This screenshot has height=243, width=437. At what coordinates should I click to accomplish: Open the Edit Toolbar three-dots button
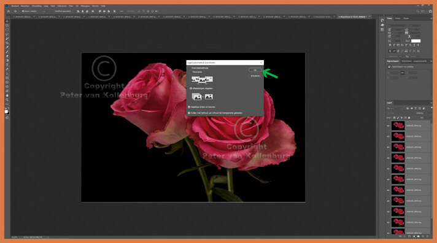[x=7, y=104]
